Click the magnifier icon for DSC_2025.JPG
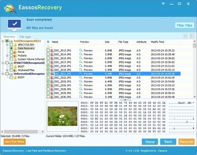197x155 pixels. [81, 81]
